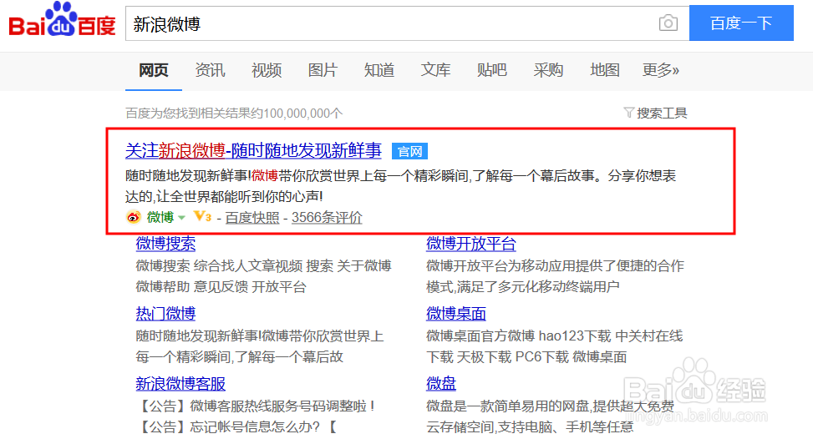Image resolution: width=813 pixels, height=444 pixels.
Task: Open the 新浪微博客服 sublink
Action: [x=180, y=384]
